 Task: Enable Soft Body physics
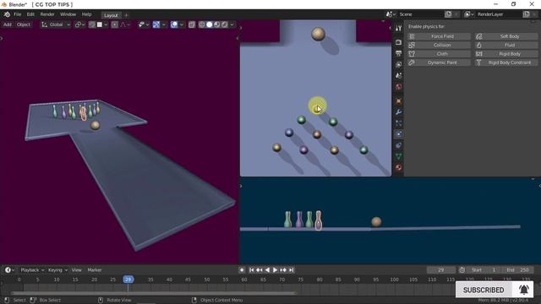coord(505,36)
